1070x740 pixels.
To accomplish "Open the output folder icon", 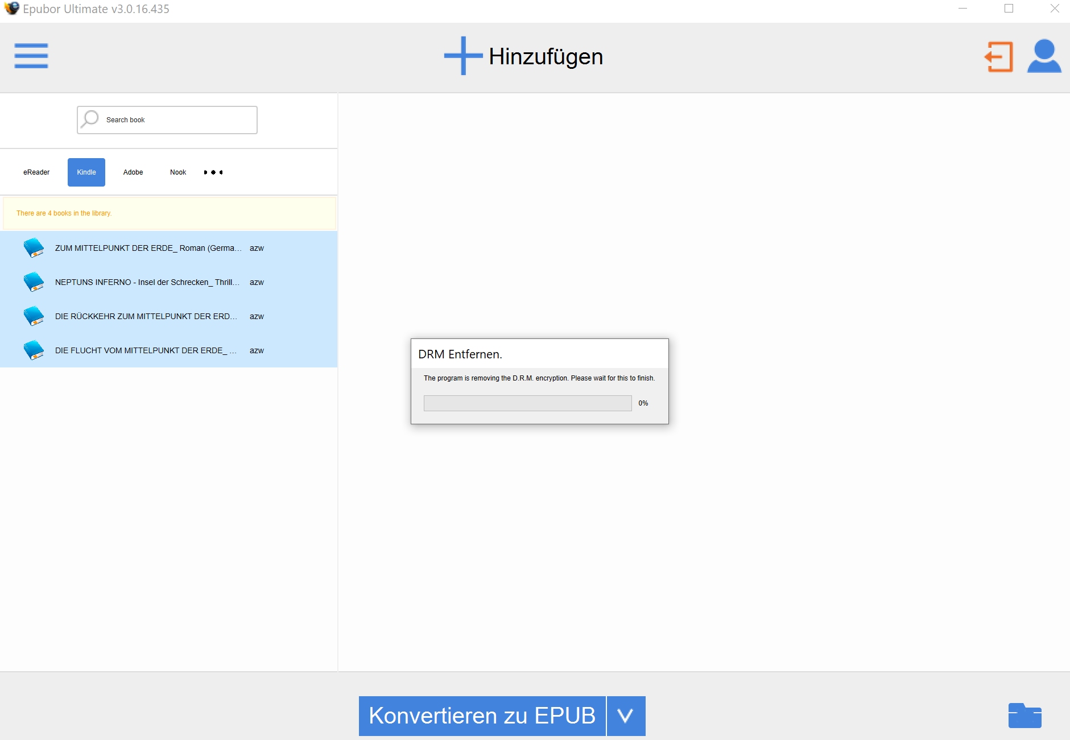I will (1024, 716).
